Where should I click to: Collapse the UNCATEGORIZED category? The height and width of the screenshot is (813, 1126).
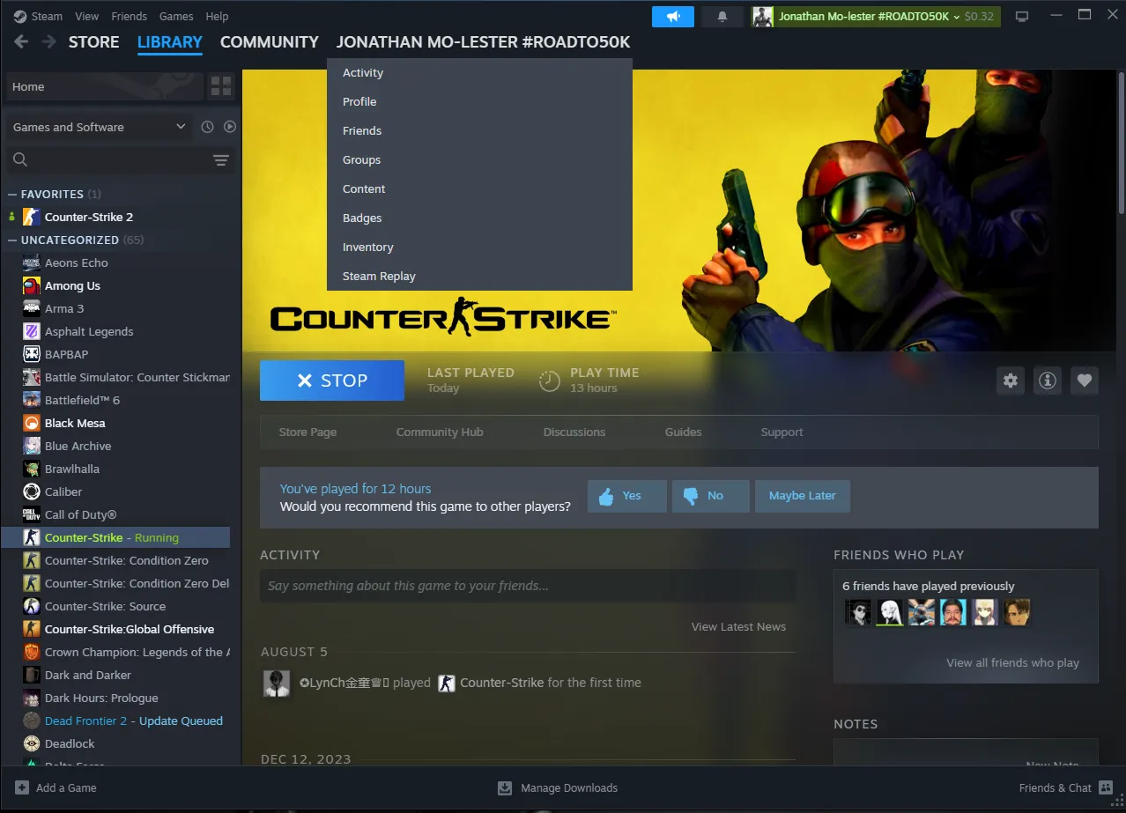12,240
